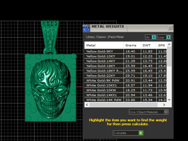Click the 13.46 DWT value

(x=148, y=95)
